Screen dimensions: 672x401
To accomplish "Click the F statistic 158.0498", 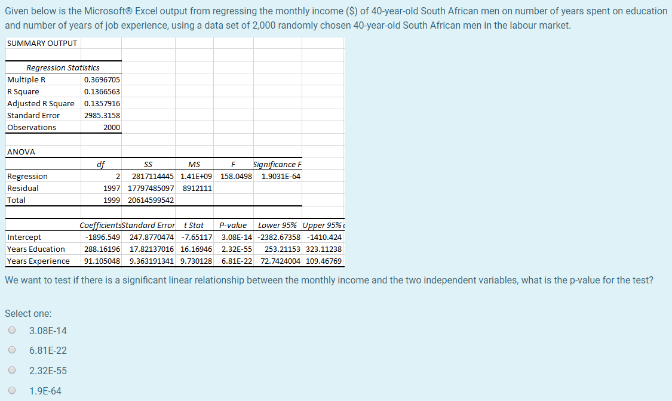I will 234,176.
